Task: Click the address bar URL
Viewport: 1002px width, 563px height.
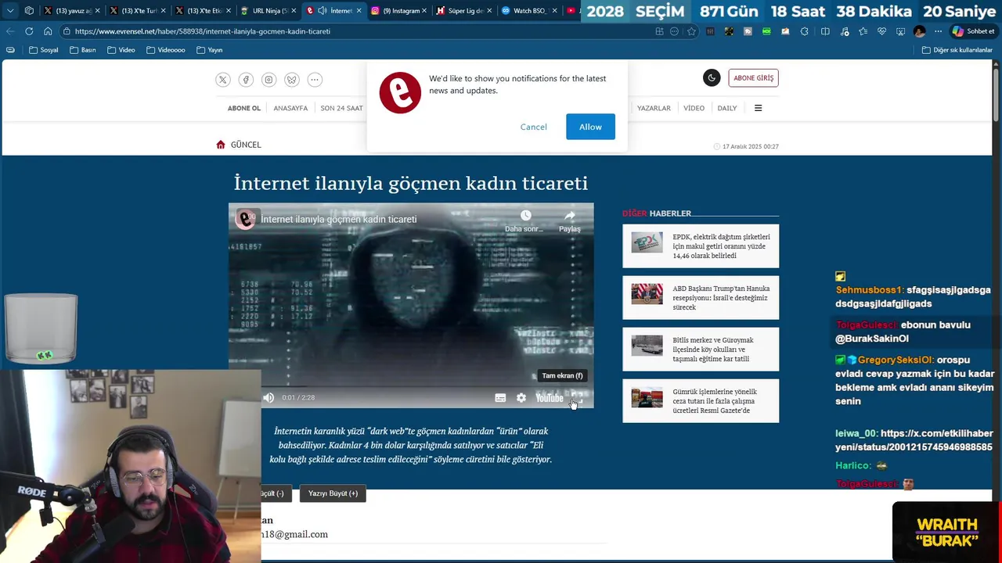Action: pos(202,31)
